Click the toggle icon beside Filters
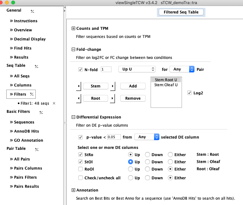This screenshot has width=243, height=205. [x=32, y=94]
